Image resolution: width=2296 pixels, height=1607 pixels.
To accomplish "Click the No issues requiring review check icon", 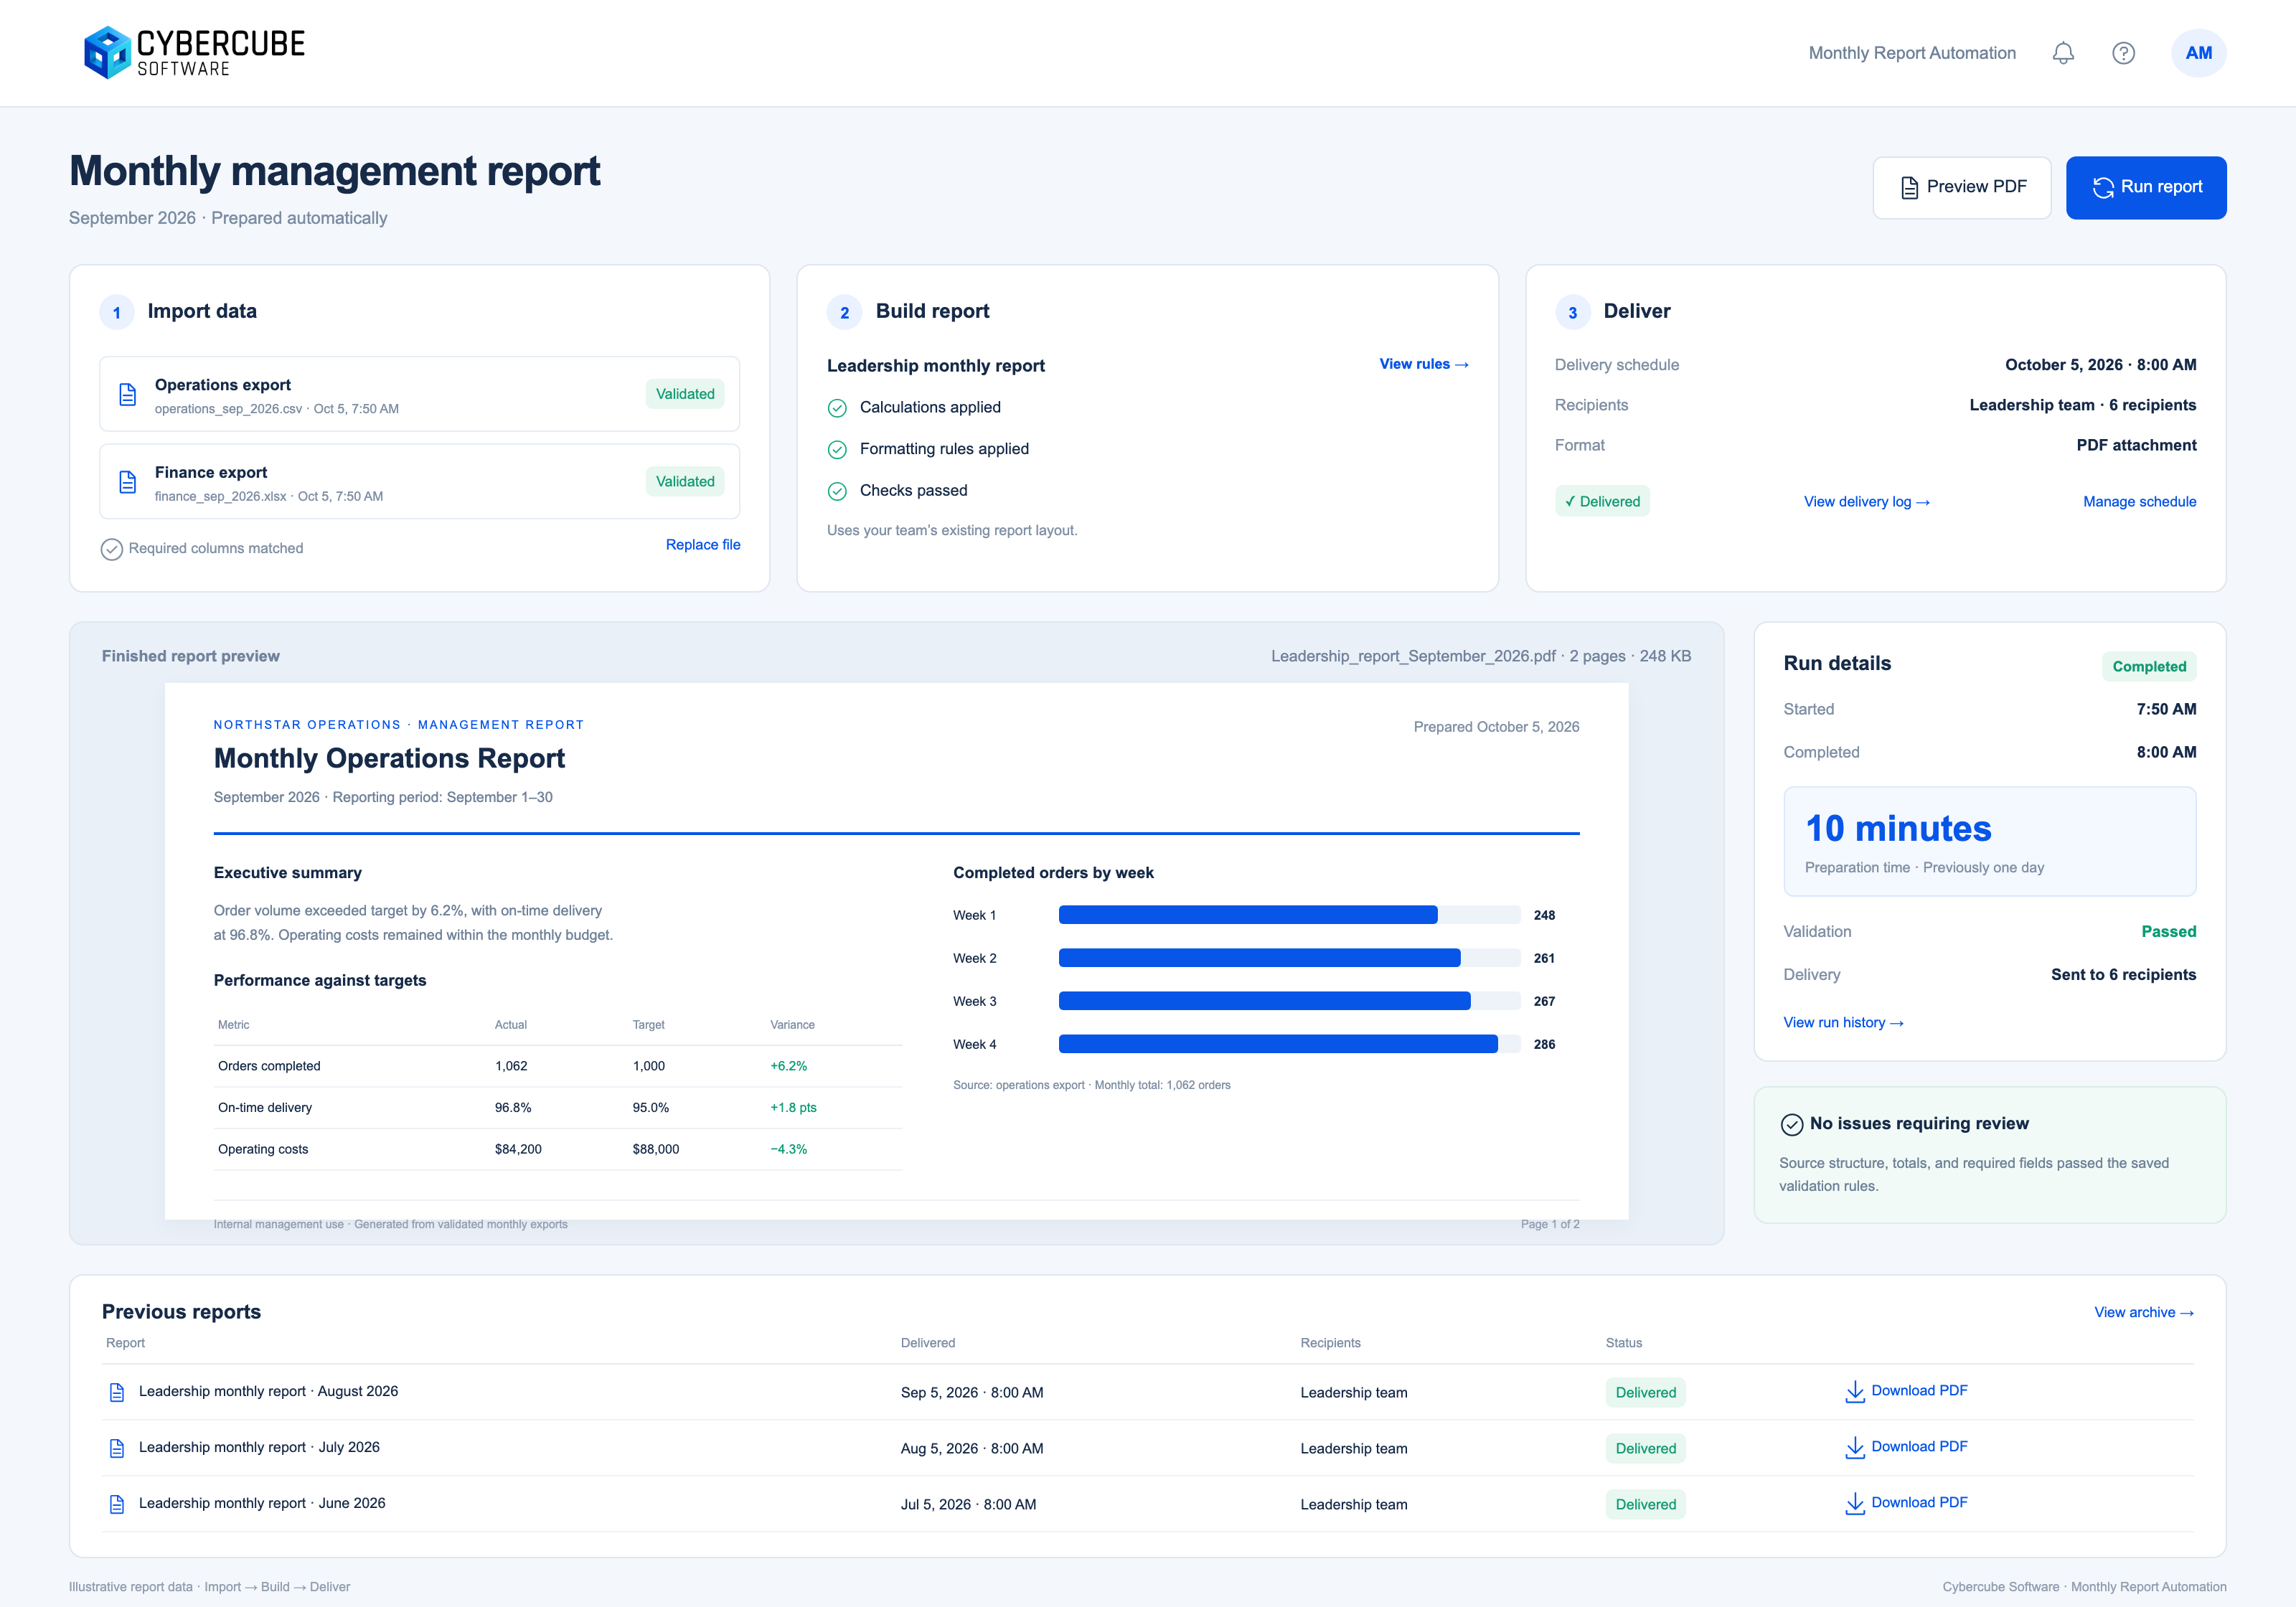I will click(1792, 1124).
